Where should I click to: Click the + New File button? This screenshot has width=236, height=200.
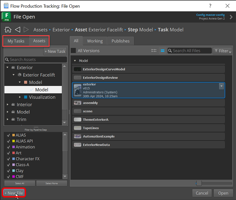point(14,193)
